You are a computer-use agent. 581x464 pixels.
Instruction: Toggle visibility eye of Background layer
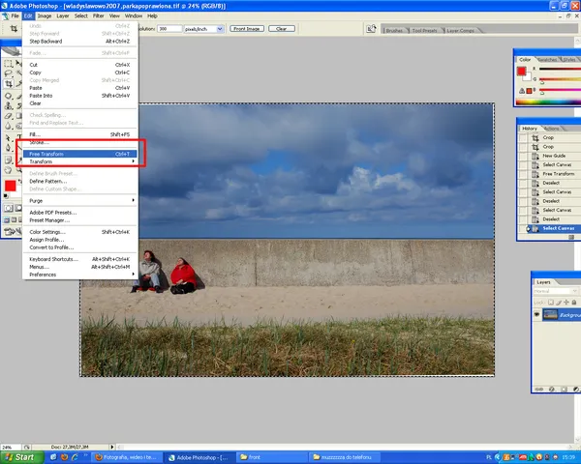pyautogui.click(x=536, y=315)
